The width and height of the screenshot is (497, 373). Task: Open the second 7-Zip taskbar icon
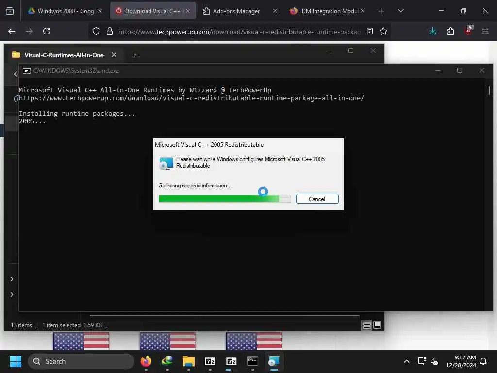pos(232,361)
